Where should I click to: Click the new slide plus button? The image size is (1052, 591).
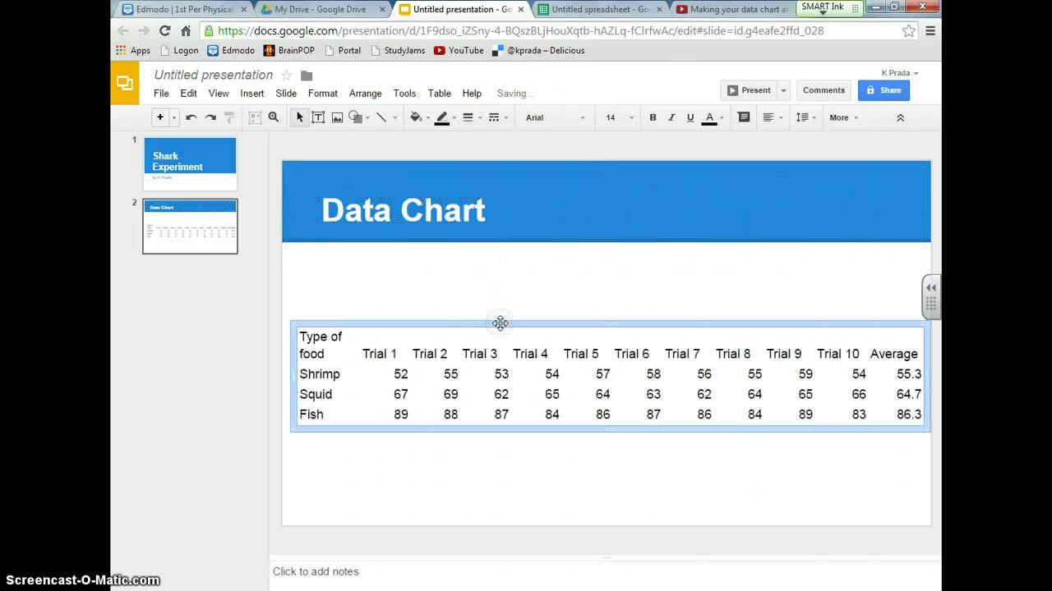(160, 117)
